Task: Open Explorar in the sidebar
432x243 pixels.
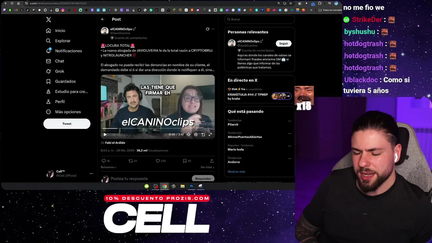Action: [x=58, y=41]
